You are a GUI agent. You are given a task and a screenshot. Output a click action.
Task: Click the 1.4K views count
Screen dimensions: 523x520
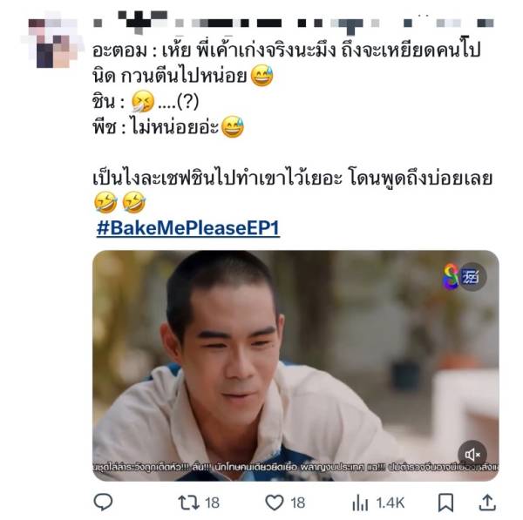pyautogui.click(x=391, y=503)
